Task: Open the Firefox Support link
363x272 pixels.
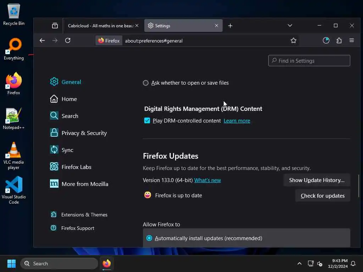Action: [72, 228]
